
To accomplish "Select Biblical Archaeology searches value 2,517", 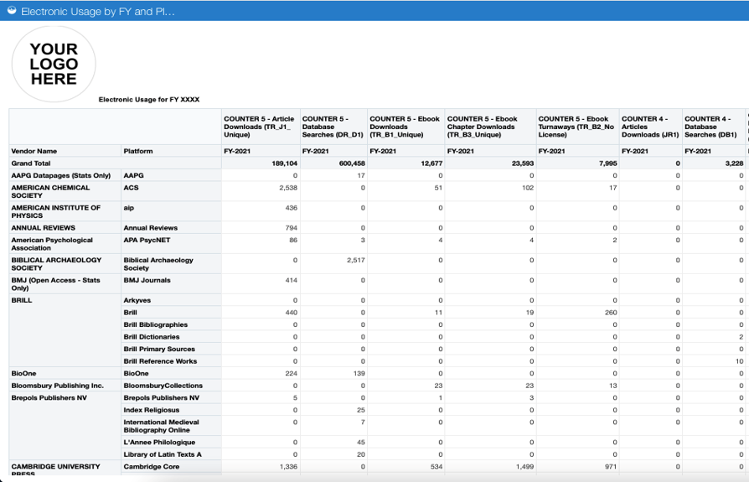I will click(356, 261).
